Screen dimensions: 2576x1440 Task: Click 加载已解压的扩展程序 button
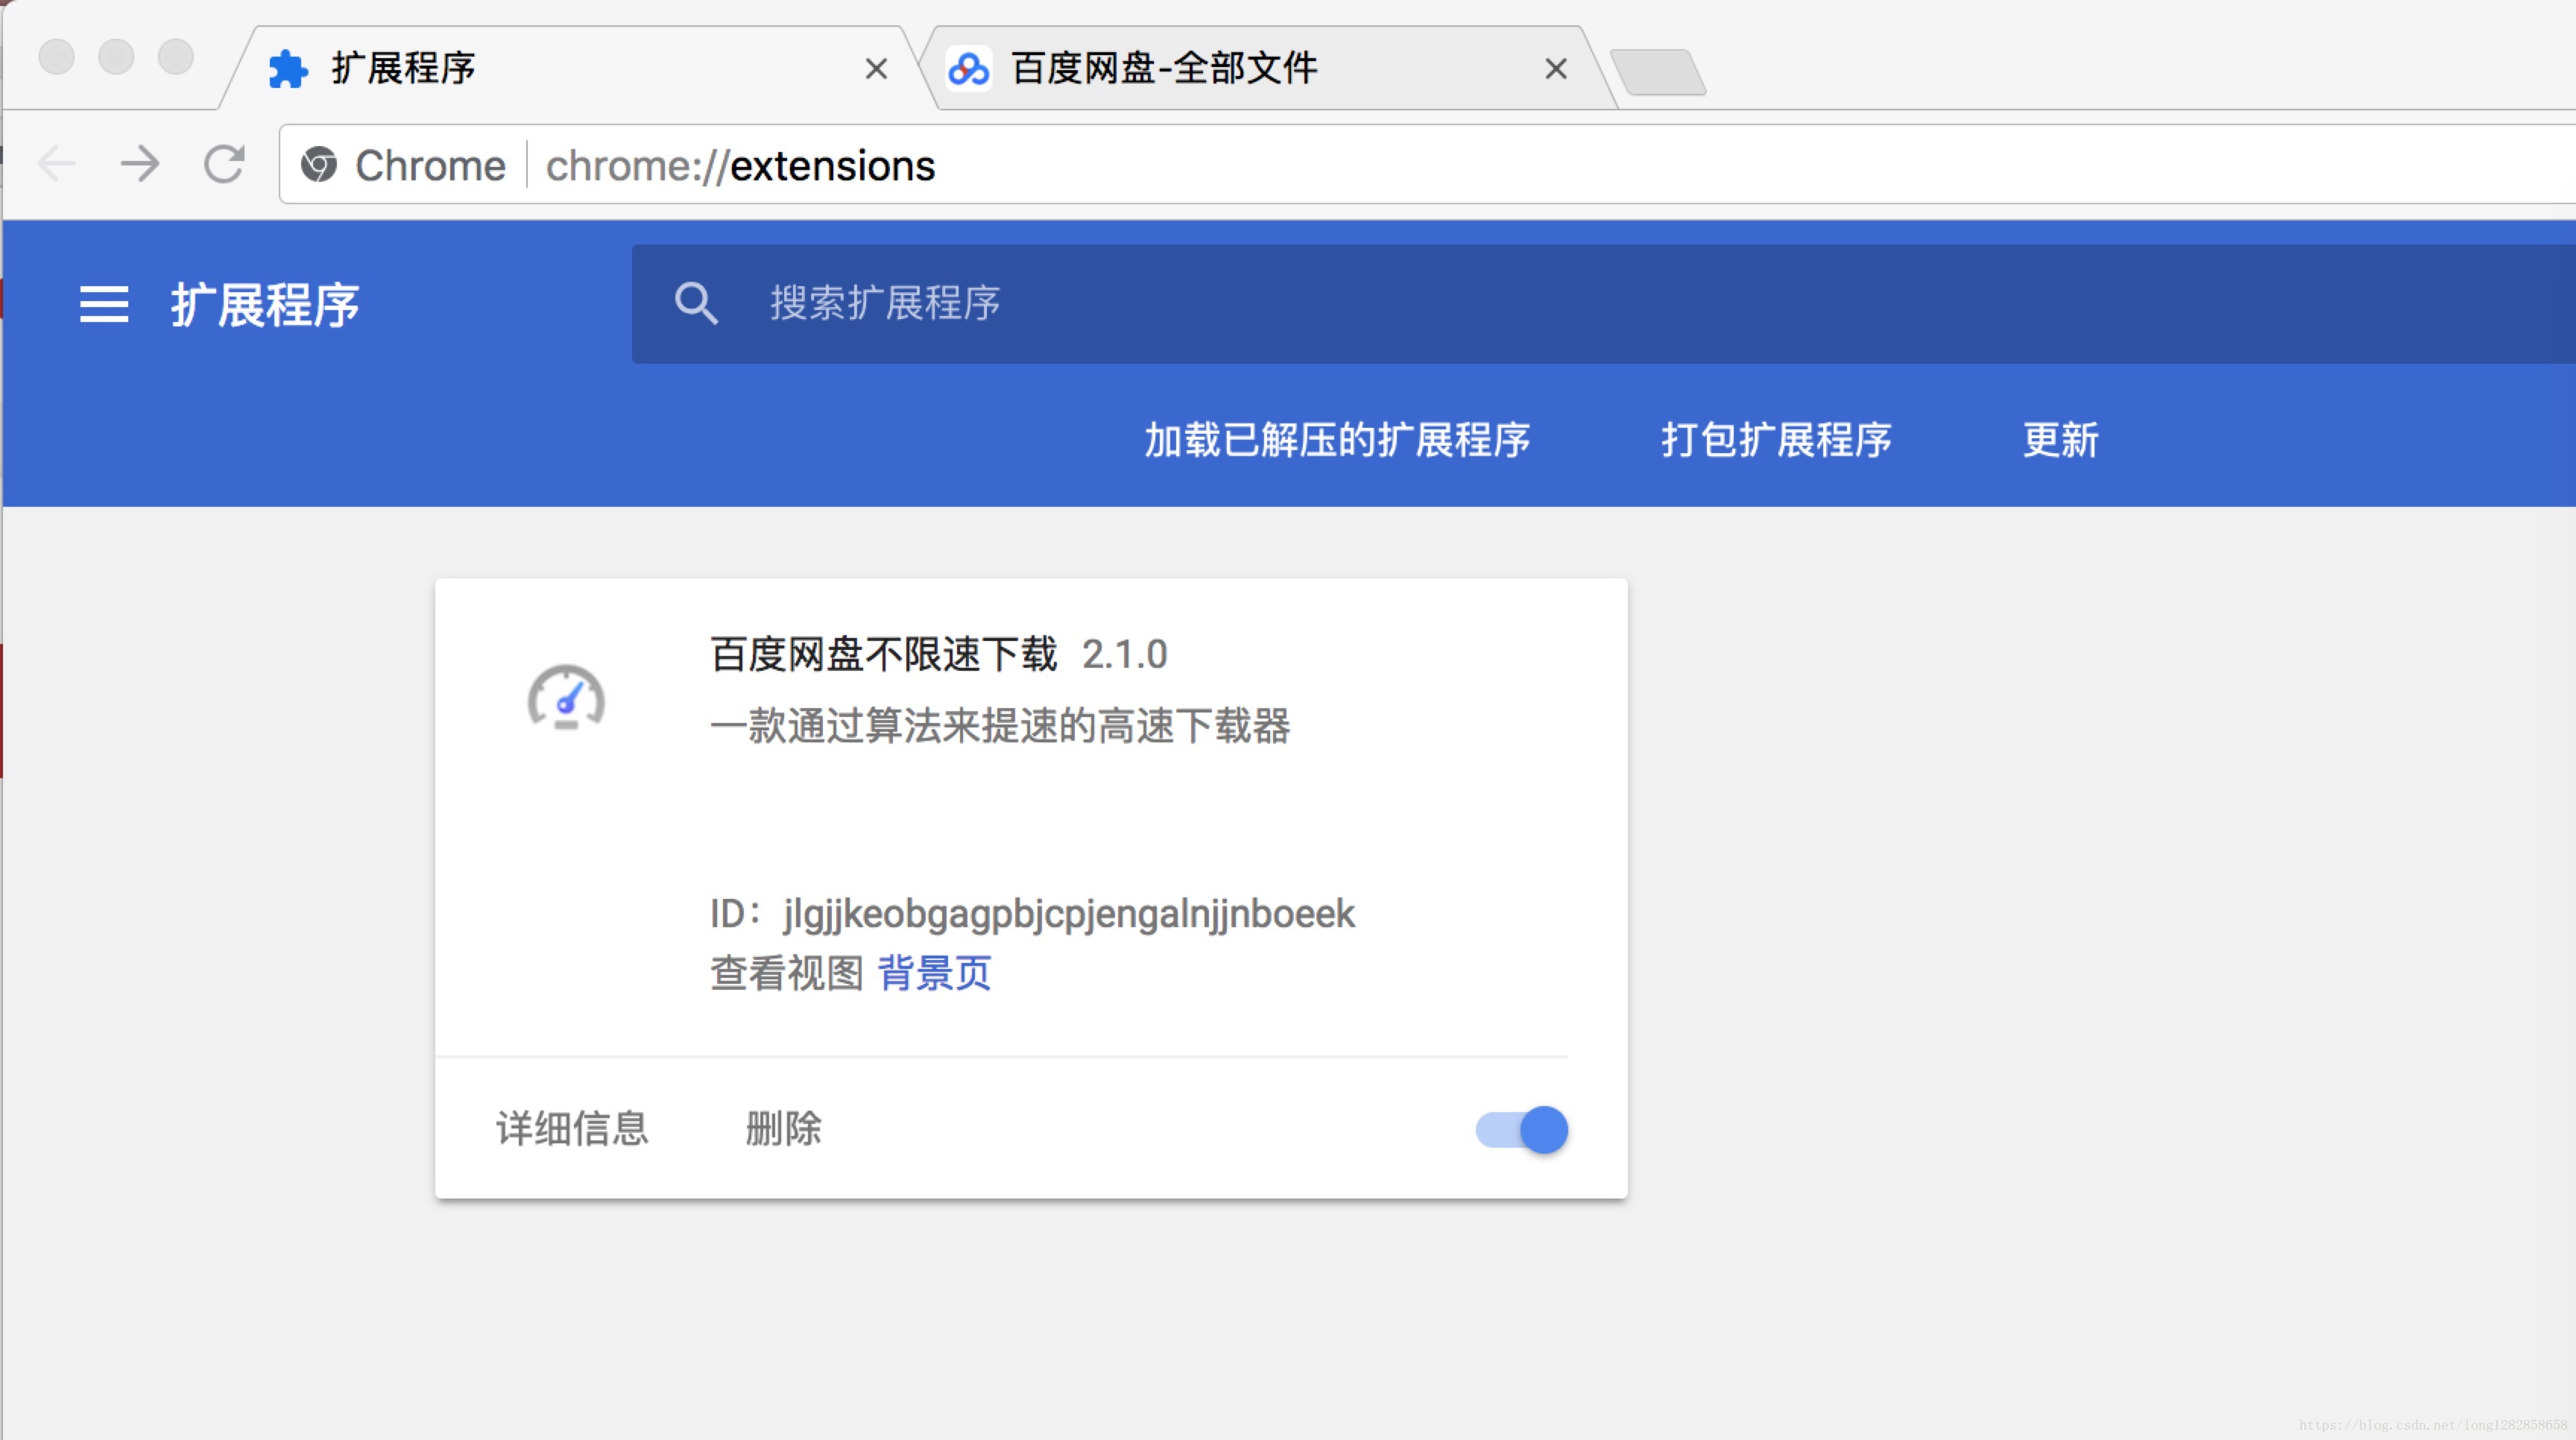pyautogui.click(x=1337, y=440)
